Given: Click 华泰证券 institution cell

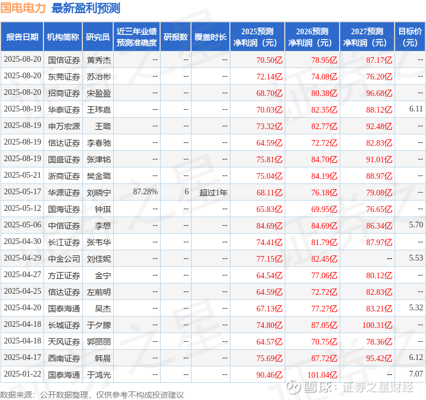Looking at the screenshot, I should (x=64, y=110).
